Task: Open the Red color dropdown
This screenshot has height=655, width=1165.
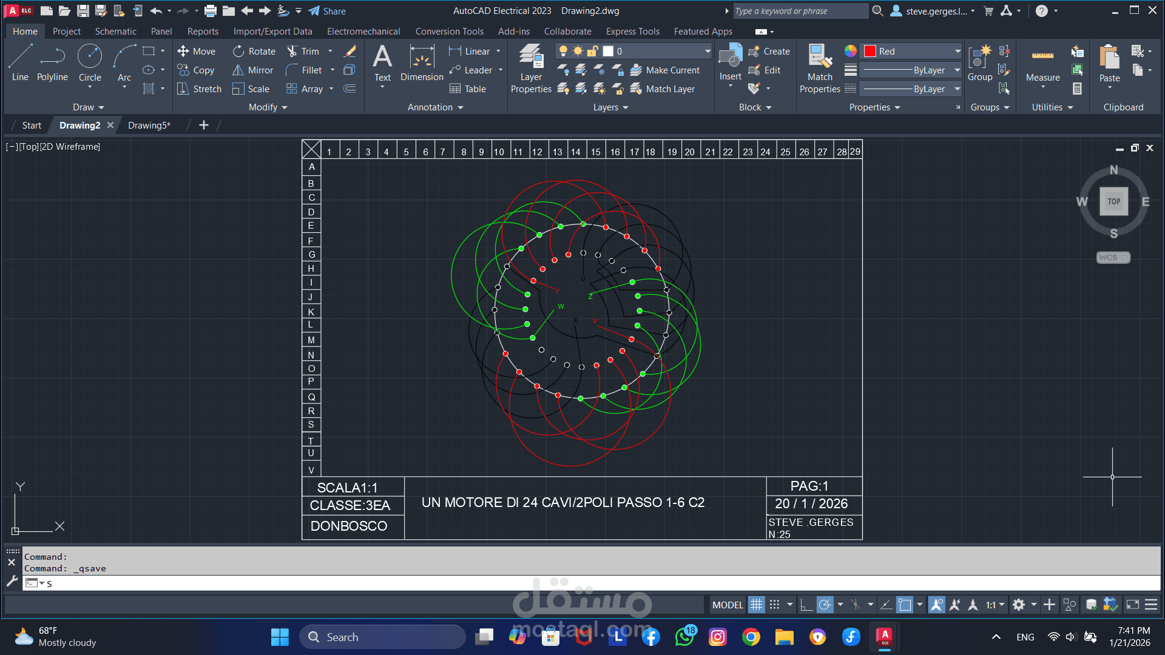Action: [957, 52]
